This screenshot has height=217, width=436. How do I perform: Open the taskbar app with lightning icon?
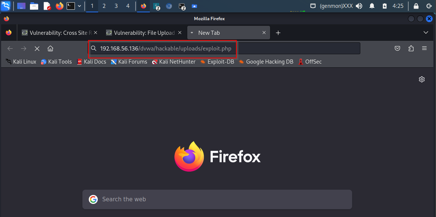tap(156, 6)
